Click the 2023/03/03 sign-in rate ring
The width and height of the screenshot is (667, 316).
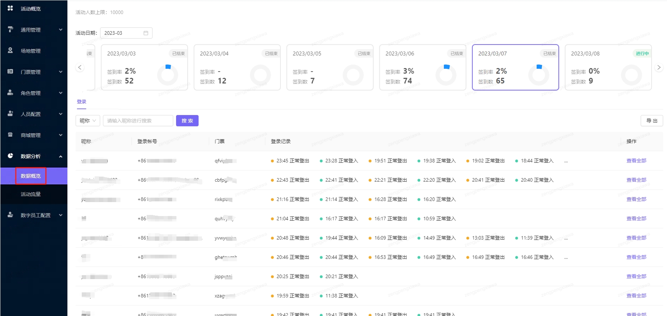tap(167, 75)
